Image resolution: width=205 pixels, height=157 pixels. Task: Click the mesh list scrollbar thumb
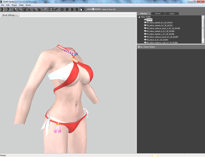[203, 28]
